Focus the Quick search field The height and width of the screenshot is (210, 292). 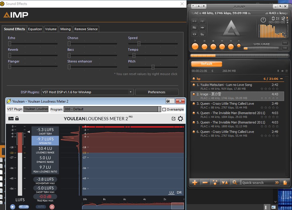[258, 183]
